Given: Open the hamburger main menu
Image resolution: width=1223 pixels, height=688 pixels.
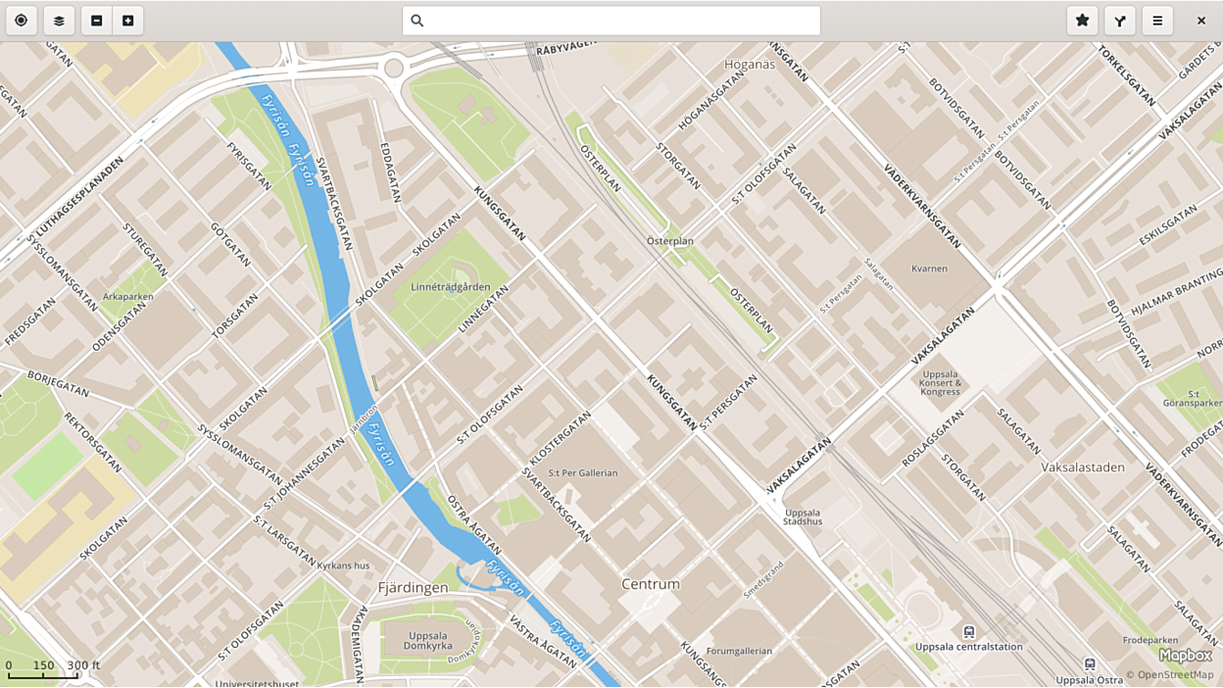Looking at the screenshot, I should [x=1157, y=21].
